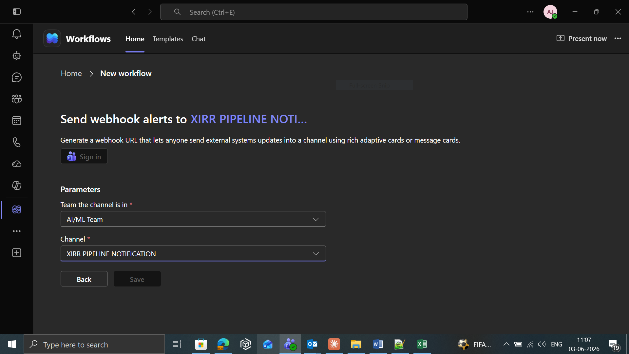Screen dimensions: 629x354
Task: Open the taskbar clock showing 11:07
Action: click(584, 344)
